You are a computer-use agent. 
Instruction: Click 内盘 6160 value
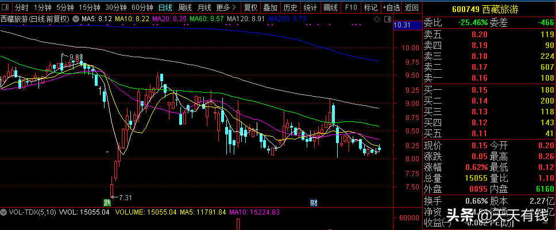click(x=545, y=189)
